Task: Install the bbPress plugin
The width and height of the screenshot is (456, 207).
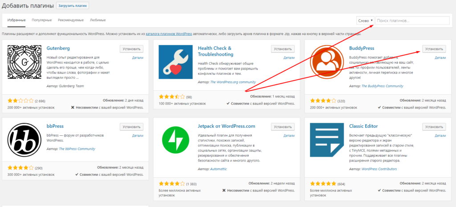Action: point(131,127)
